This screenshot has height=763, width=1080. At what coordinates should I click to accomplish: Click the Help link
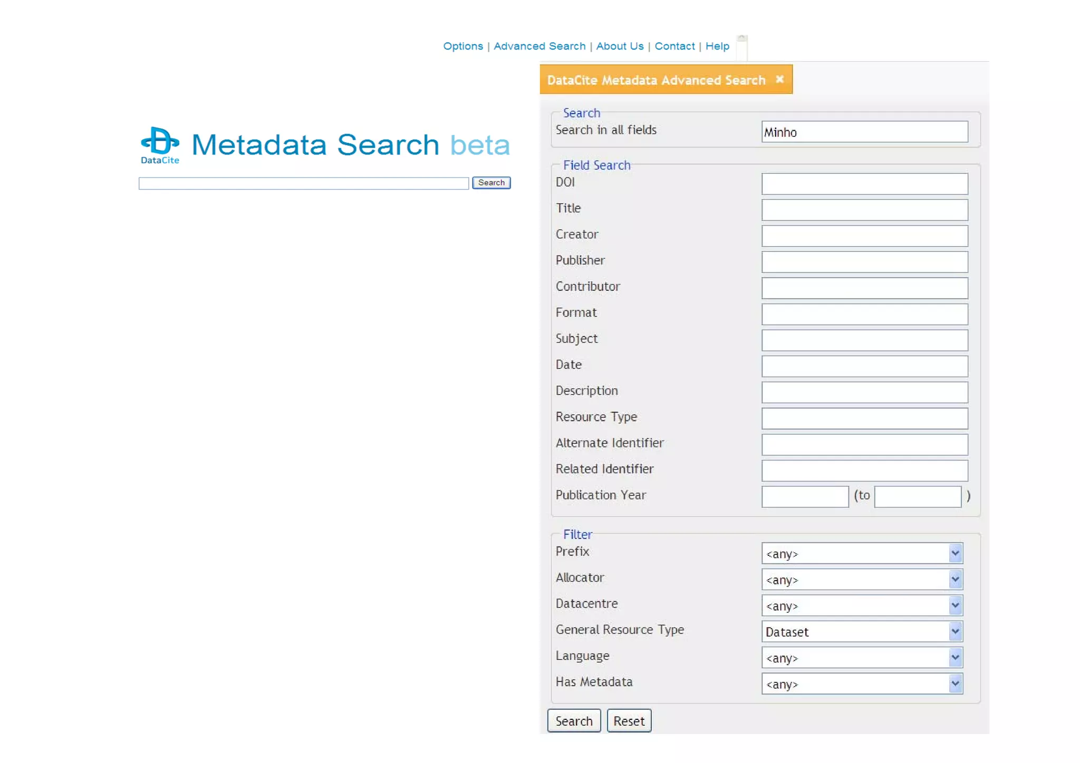click(717, 46)
